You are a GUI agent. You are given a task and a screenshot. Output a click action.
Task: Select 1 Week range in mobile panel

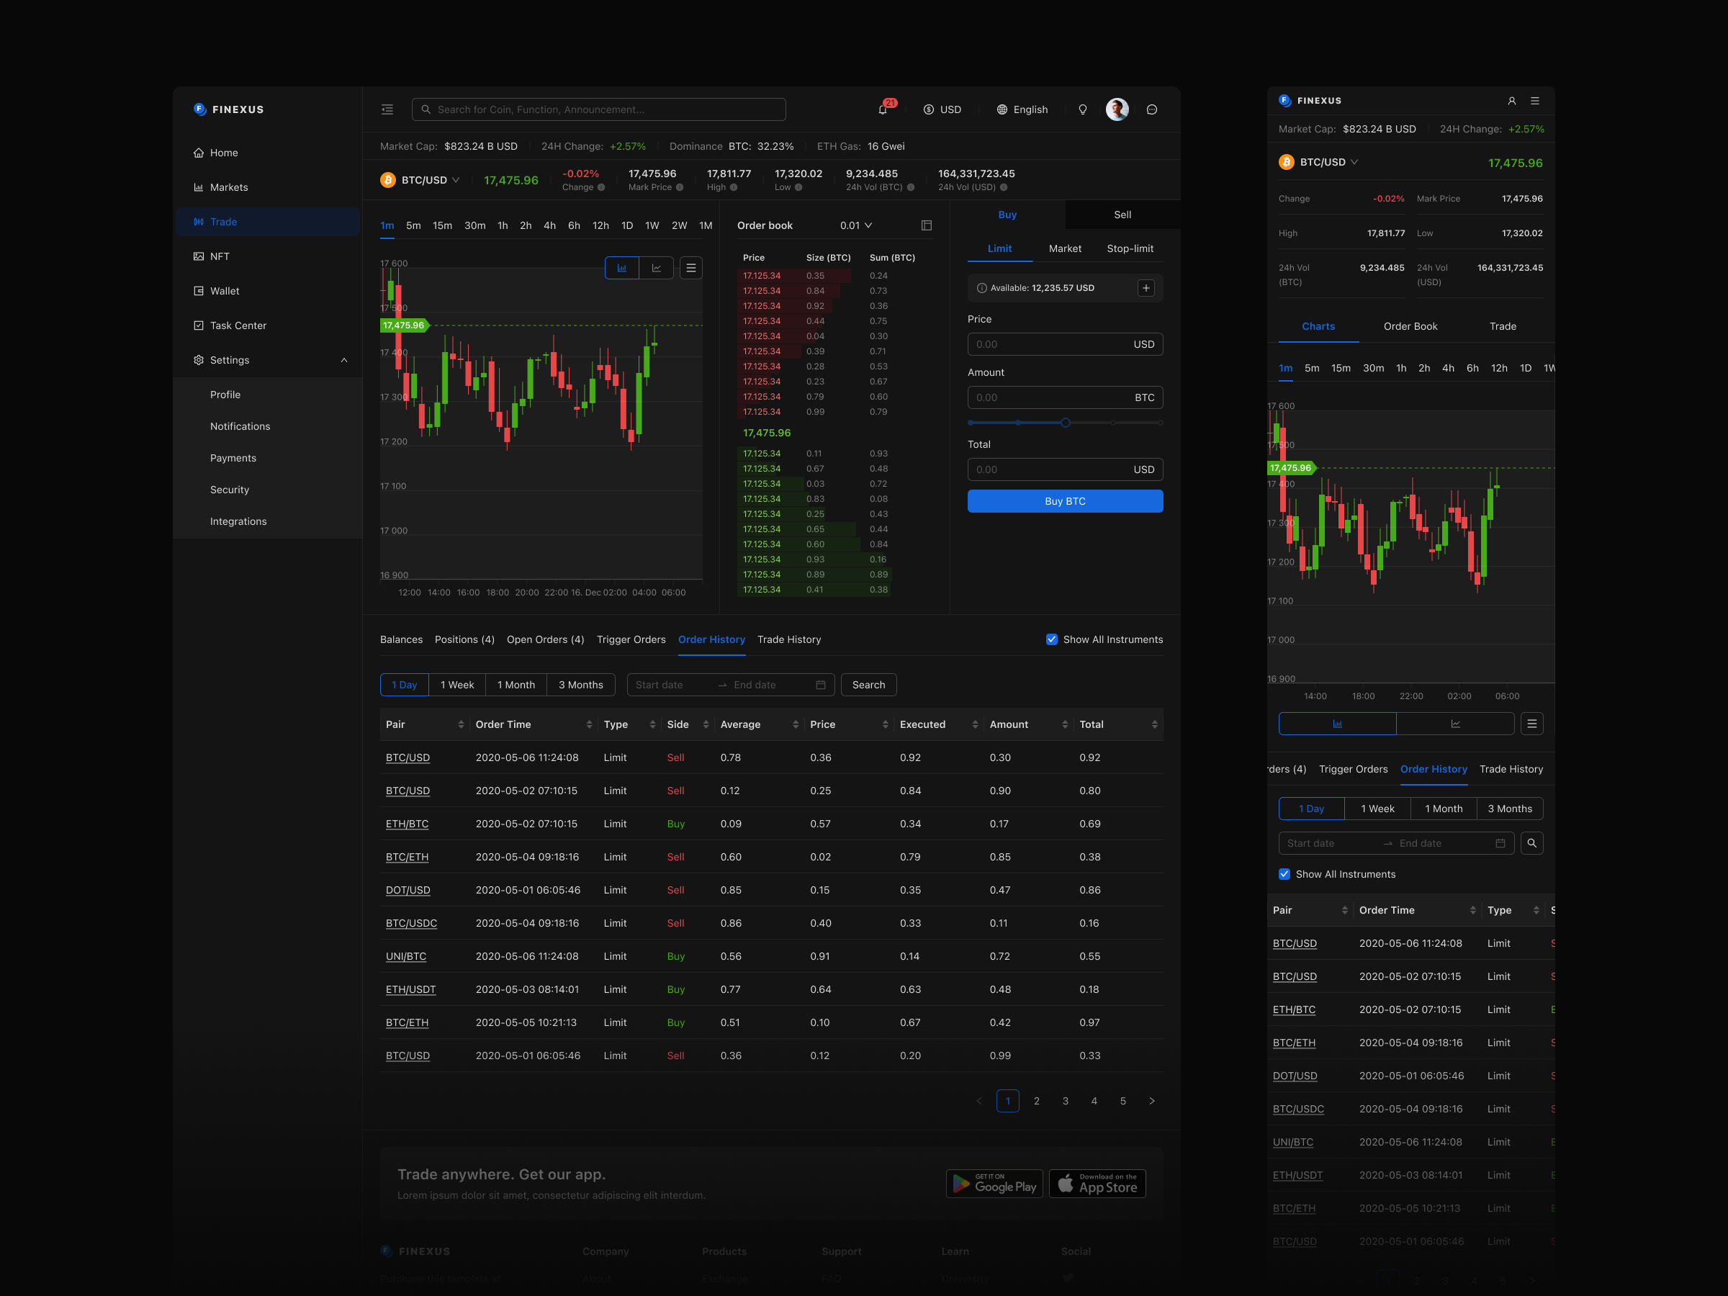coord(1377,809)
